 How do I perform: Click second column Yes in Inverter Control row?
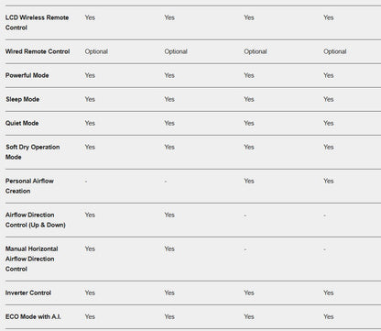[x=169, y=292]
